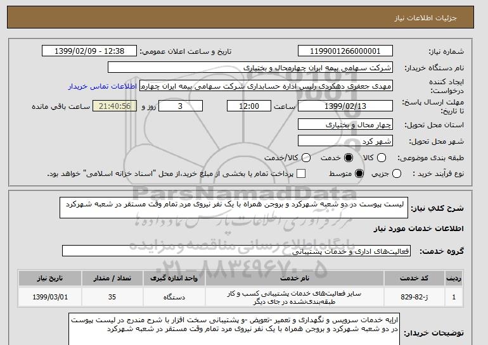This screenshot has height=345, width=488.
Task: Click the ردیف column header
Action: [x=454, y=278]
